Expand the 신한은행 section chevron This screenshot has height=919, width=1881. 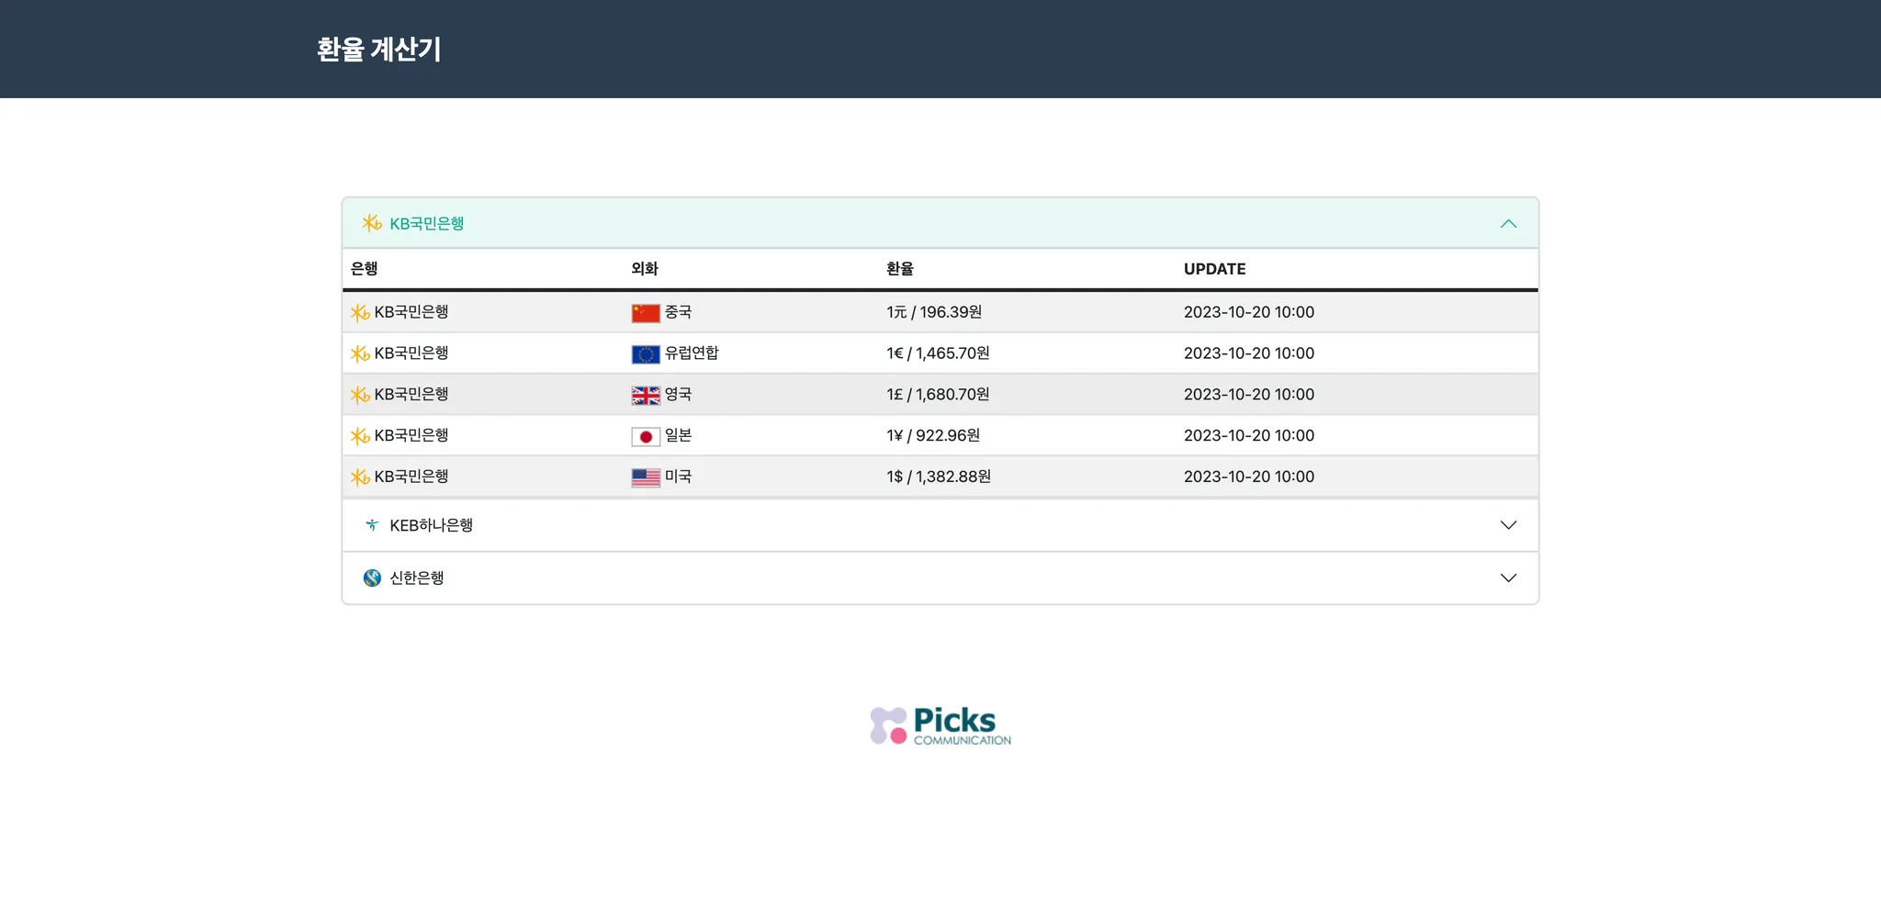(x=1508, y=577)
